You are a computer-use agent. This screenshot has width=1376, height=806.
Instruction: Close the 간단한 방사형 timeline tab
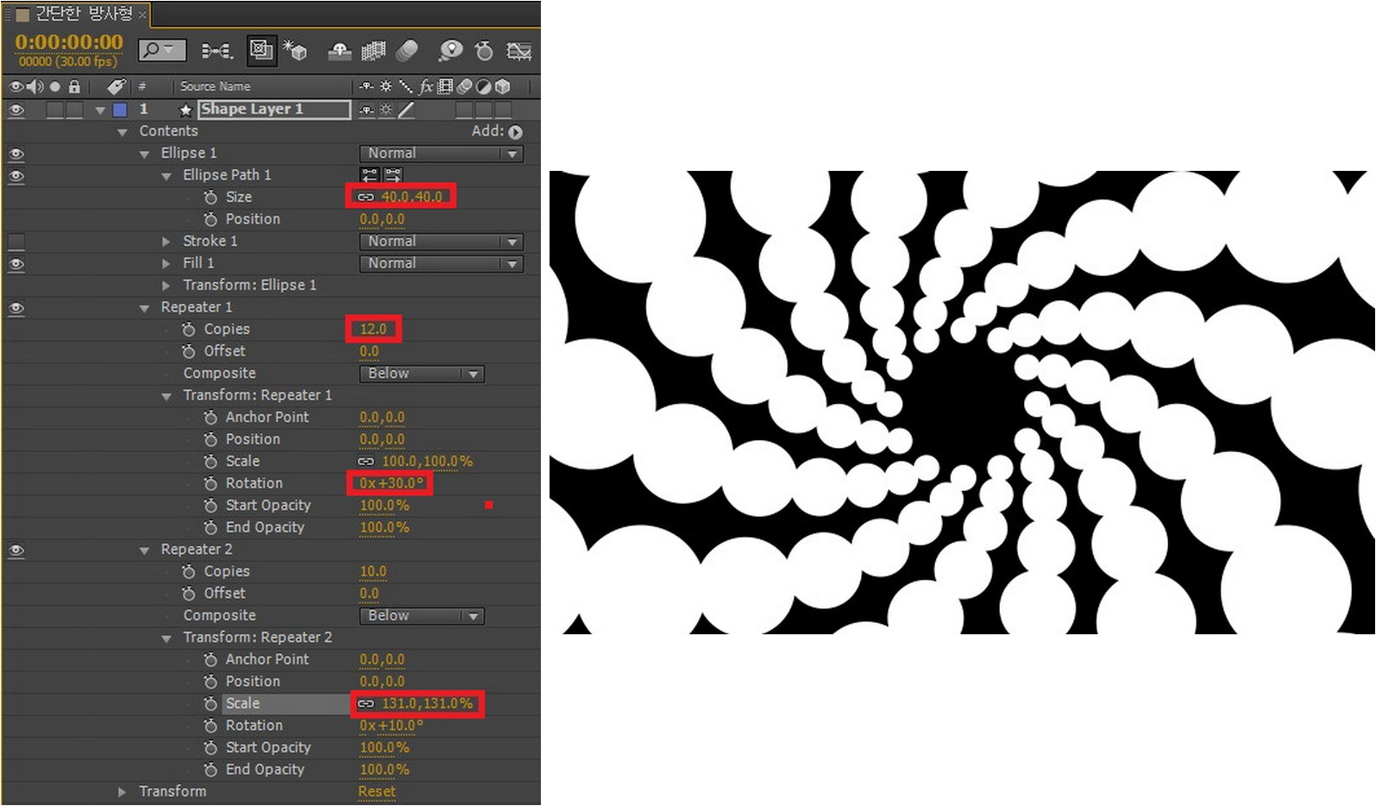142,15
